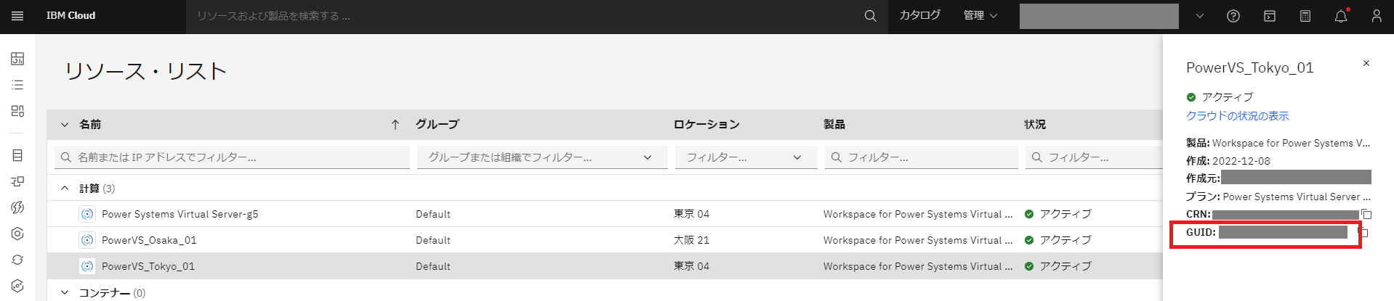Open the notifications bell
This screenshot has width=1394, height=301.
(x=1341, y=16)
